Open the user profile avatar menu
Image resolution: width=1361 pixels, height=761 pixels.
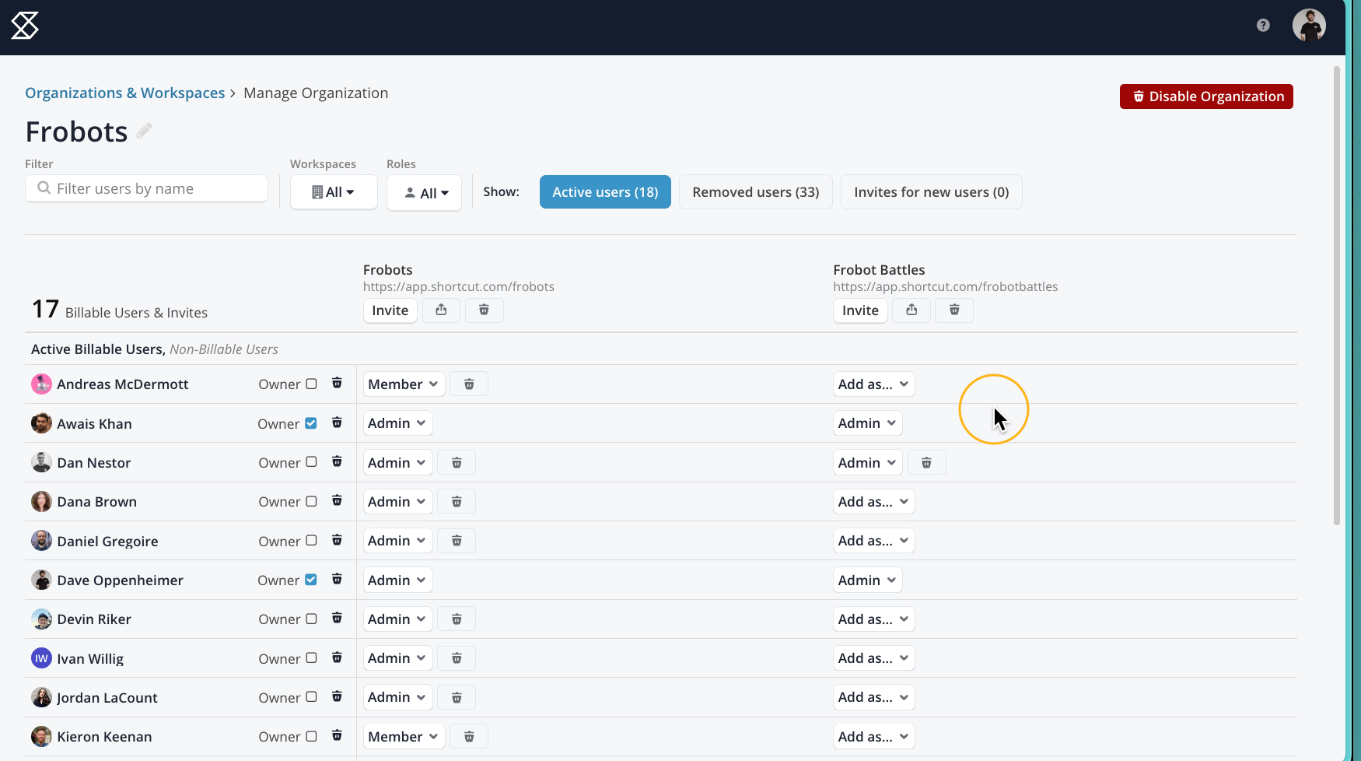pyautogui.click(x=1309, y=26)
